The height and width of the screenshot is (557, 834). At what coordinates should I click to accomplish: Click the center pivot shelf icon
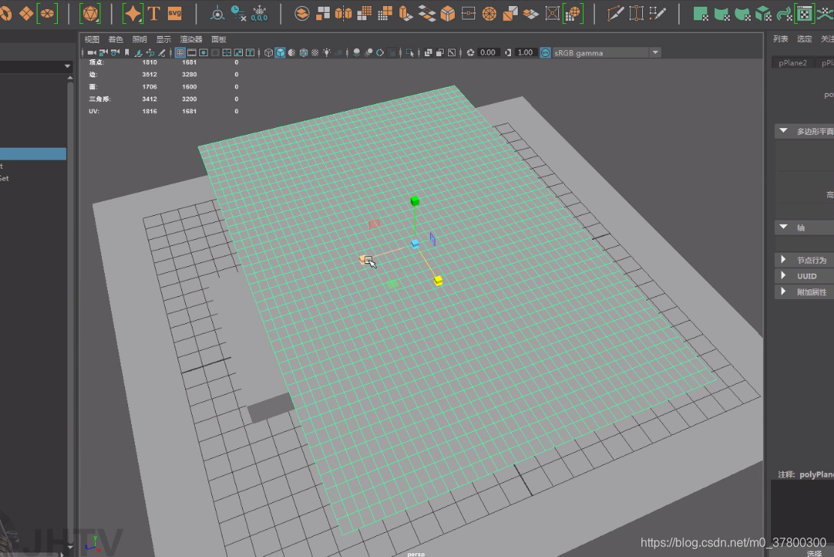point(217,13)
